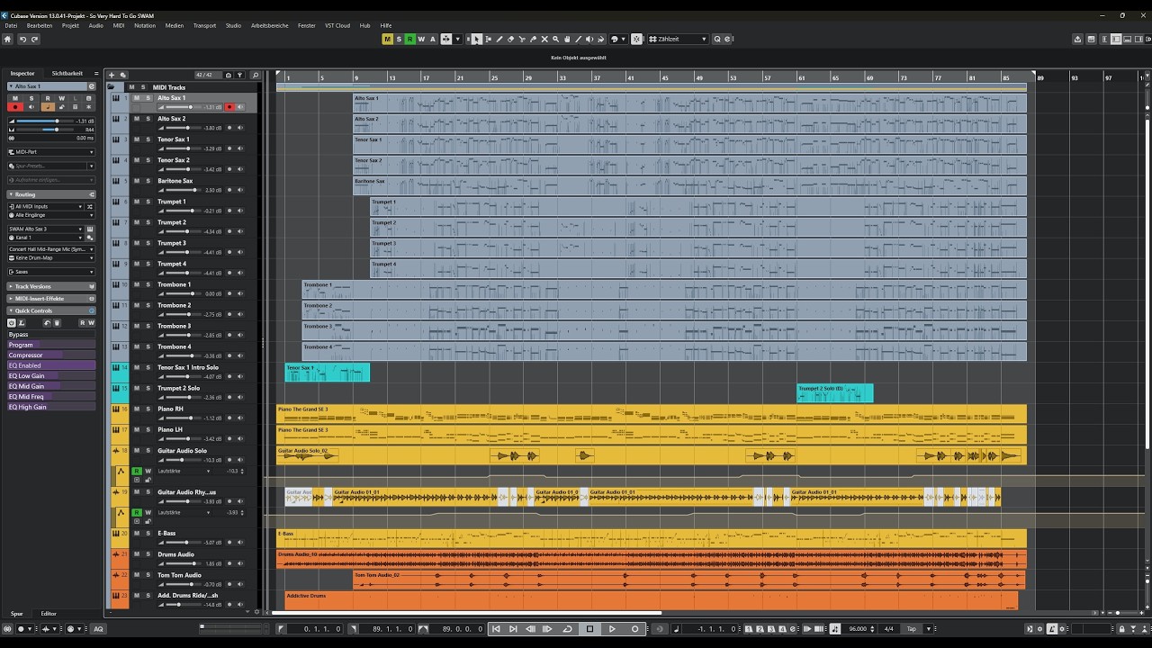Image resolution: width=1152 pixels, height=648 pixels.
Task: Open the Datei menu
Action: [x=11, y=25]
